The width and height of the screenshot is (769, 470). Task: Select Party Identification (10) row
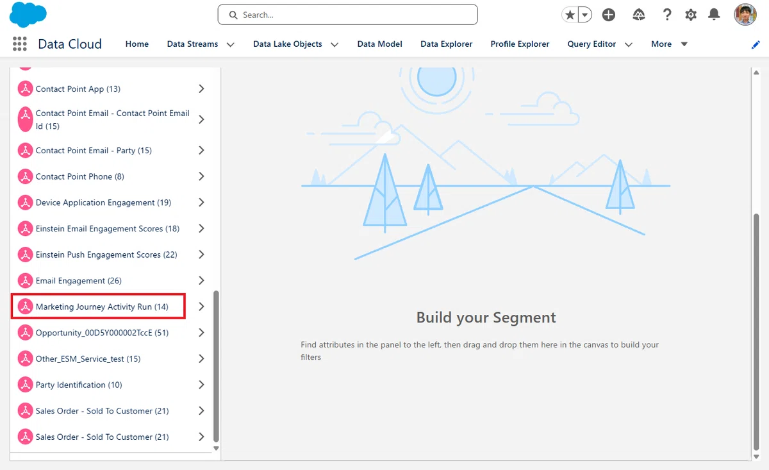pos(112,385)
